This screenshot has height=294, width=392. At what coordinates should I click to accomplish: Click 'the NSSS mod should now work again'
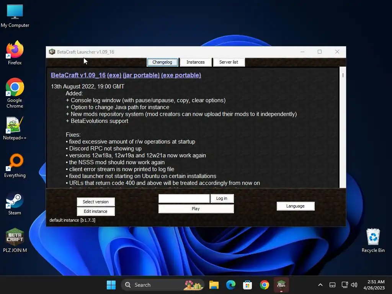115,162
